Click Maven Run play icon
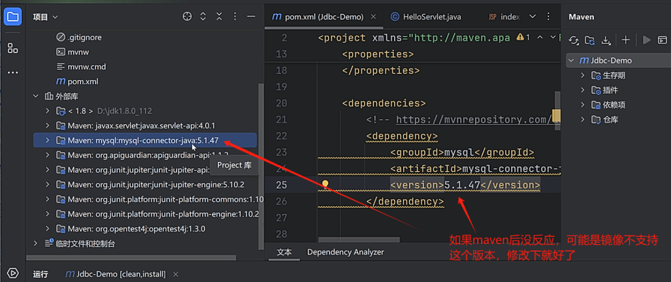The image size is (671, 282). point(647,40)
